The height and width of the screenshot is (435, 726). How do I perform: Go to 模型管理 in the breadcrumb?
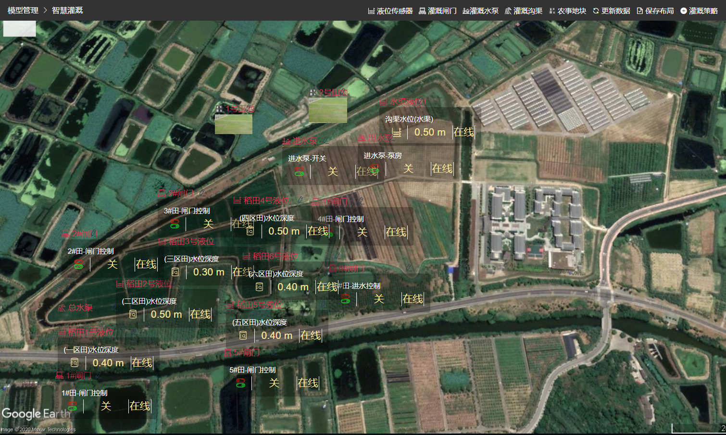(23, 10)
